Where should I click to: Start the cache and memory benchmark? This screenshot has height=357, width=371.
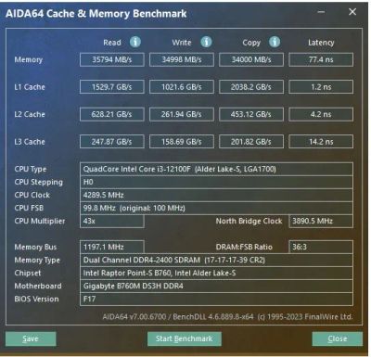point(185,338)
